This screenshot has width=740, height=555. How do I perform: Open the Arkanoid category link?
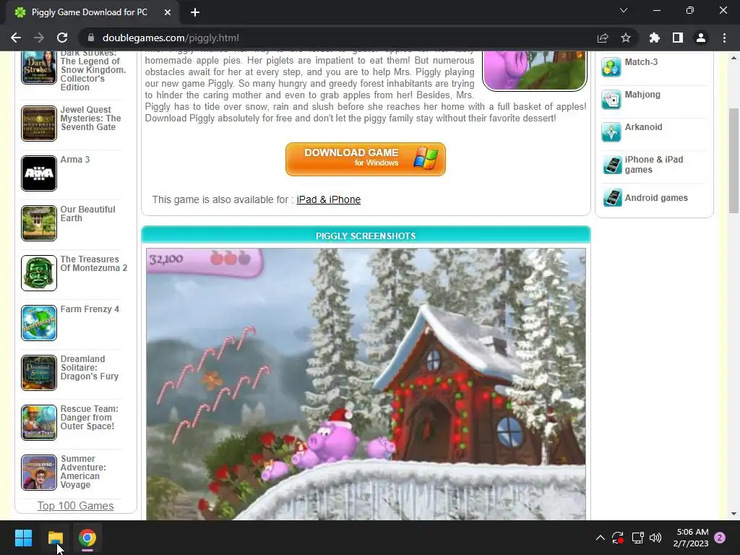pyautogui.click(x=643, y=127)
